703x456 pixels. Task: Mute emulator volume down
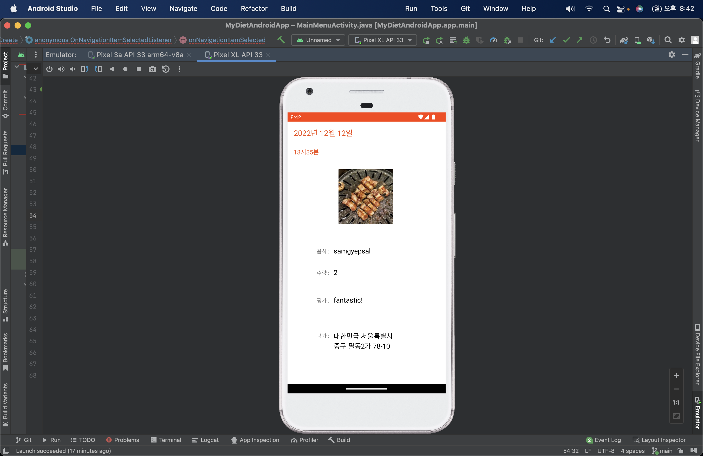click(x=72, y=69)
